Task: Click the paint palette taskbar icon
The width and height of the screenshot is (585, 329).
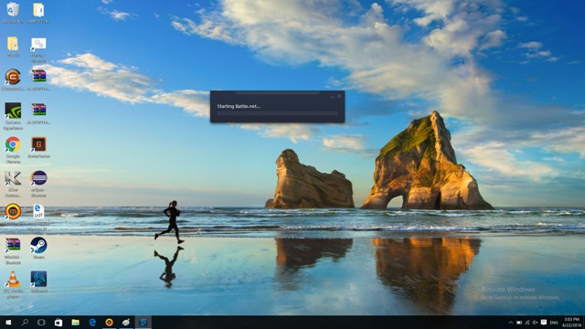Action: pos(126,323)
